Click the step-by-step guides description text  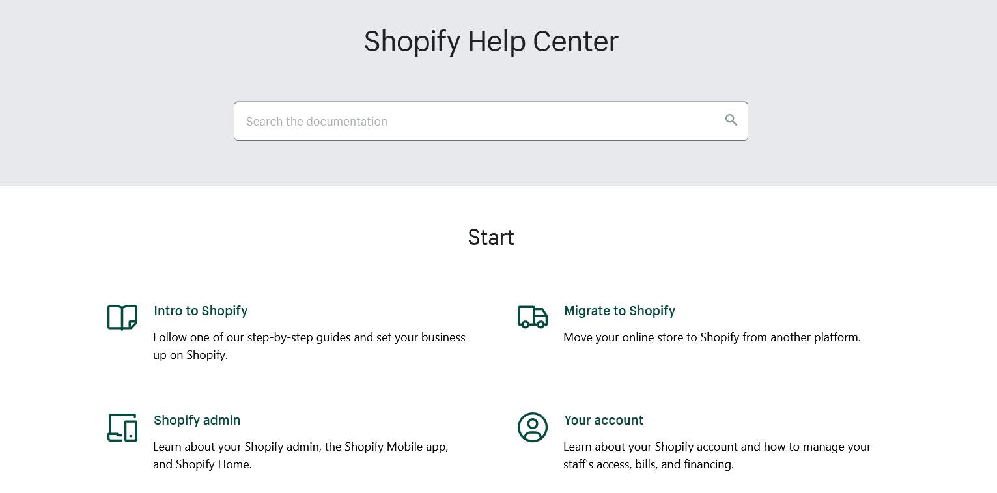pos(309,337)
